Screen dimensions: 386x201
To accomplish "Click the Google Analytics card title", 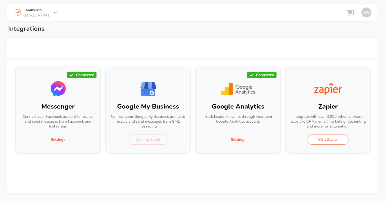I will point(238,106).
